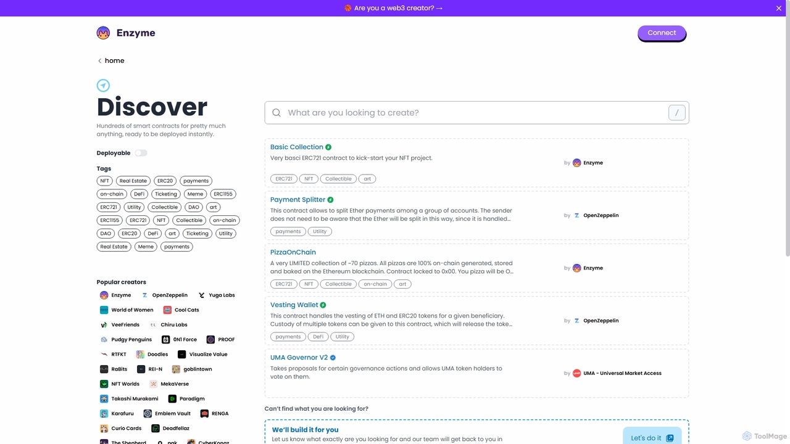Image resolution: width=790 pixels, height=444 pixels.
Task: Click the 0N1 Force creator icon
Action: pyautogui.click(x=166, y=340)
